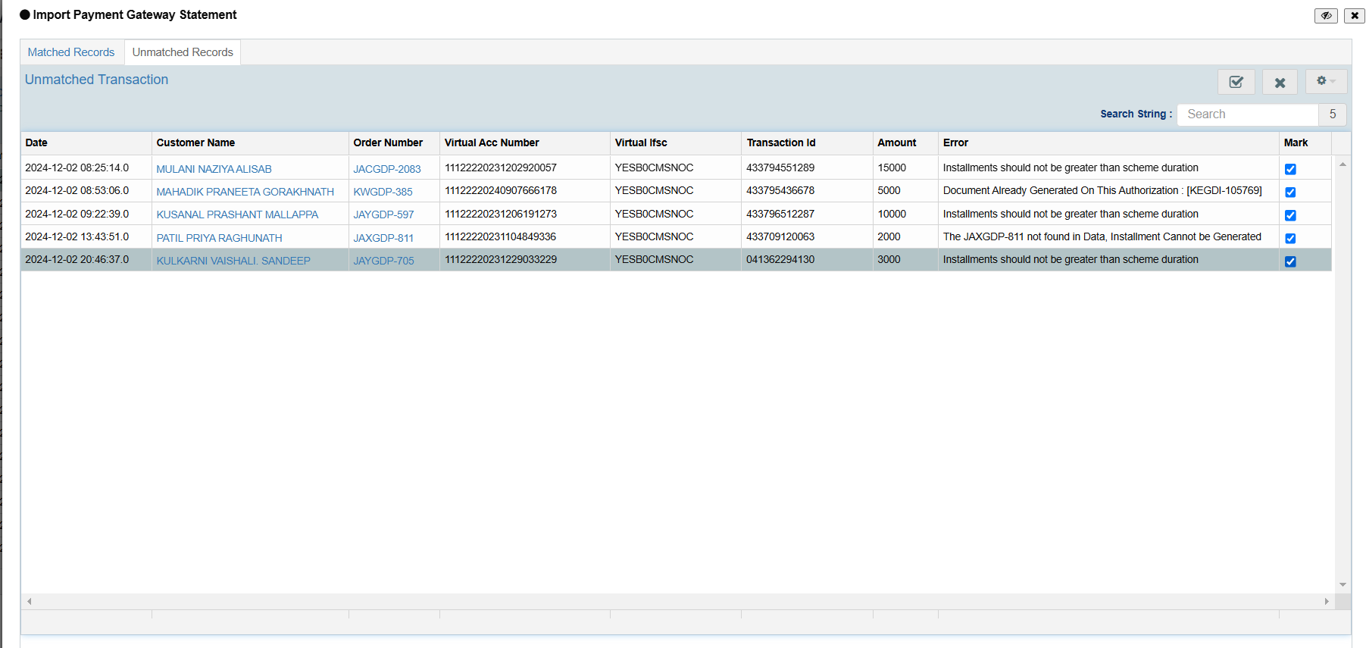Click the Transaction Id column header
Screen dimensions: 1366x648
[807, 142]
